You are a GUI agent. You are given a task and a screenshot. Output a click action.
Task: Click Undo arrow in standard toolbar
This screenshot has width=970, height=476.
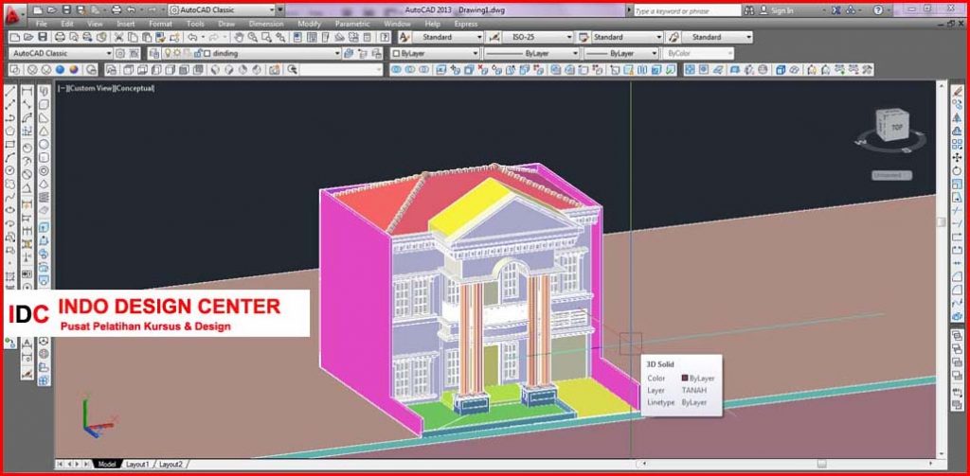click(192, 37)
